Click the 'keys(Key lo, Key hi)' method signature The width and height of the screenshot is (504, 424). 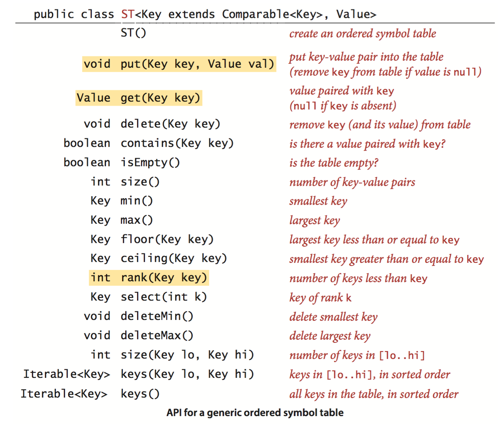pyautogui.click(x=187, y=374)
